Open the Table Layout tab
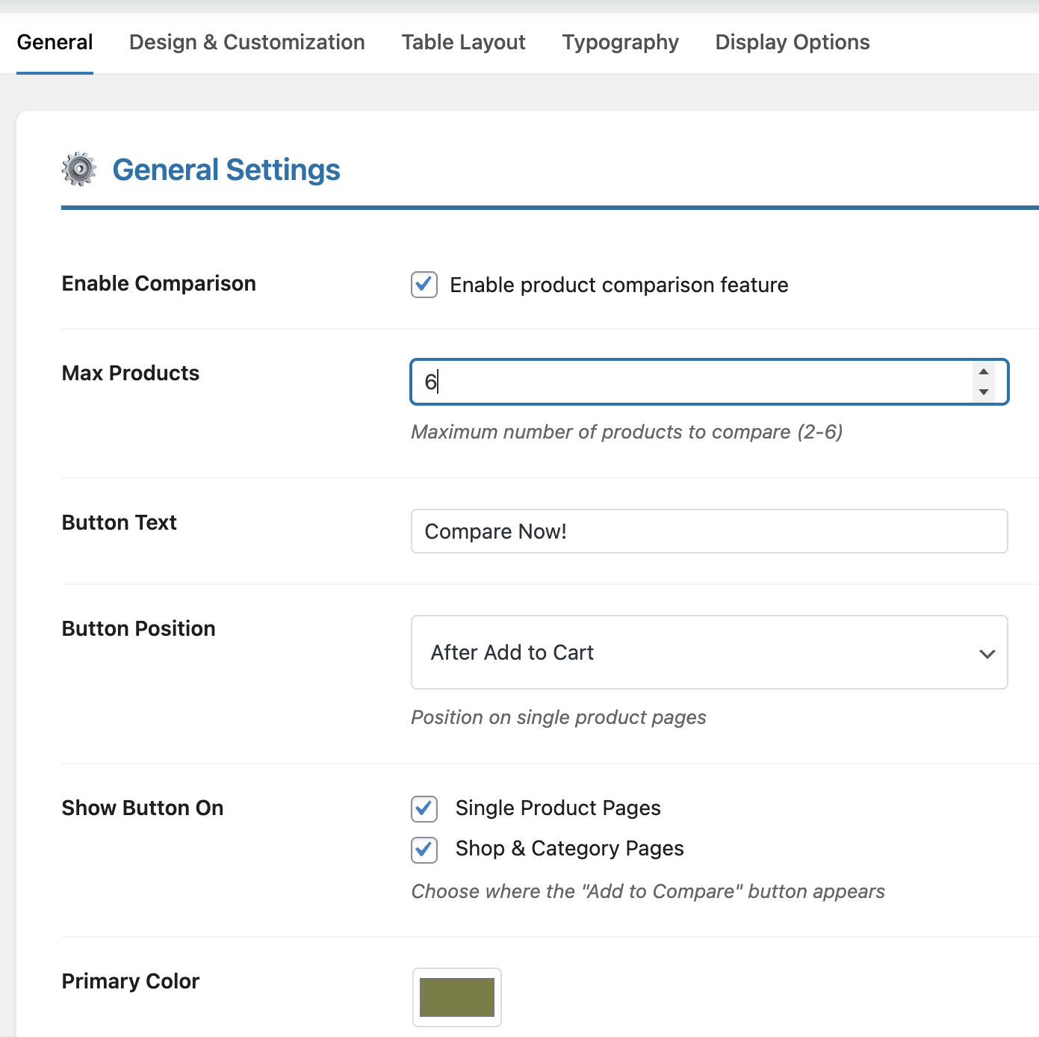1039x1037 pixels. (463, 43)
